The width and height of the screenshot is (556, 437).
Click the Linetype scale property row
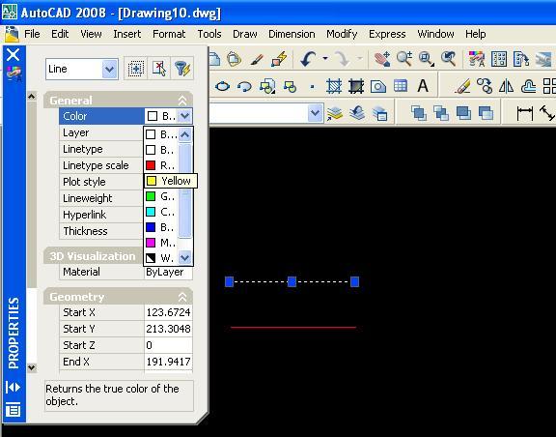pos(101,165)
